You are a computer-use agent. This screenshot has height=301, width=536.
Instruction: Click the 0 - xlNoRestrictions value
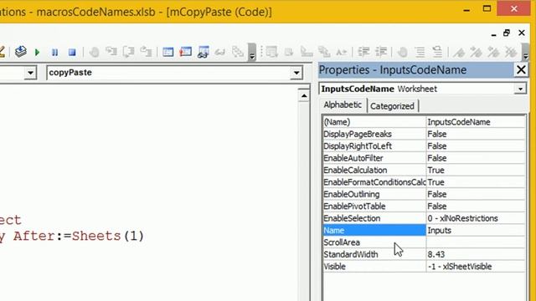click(476, 218)
